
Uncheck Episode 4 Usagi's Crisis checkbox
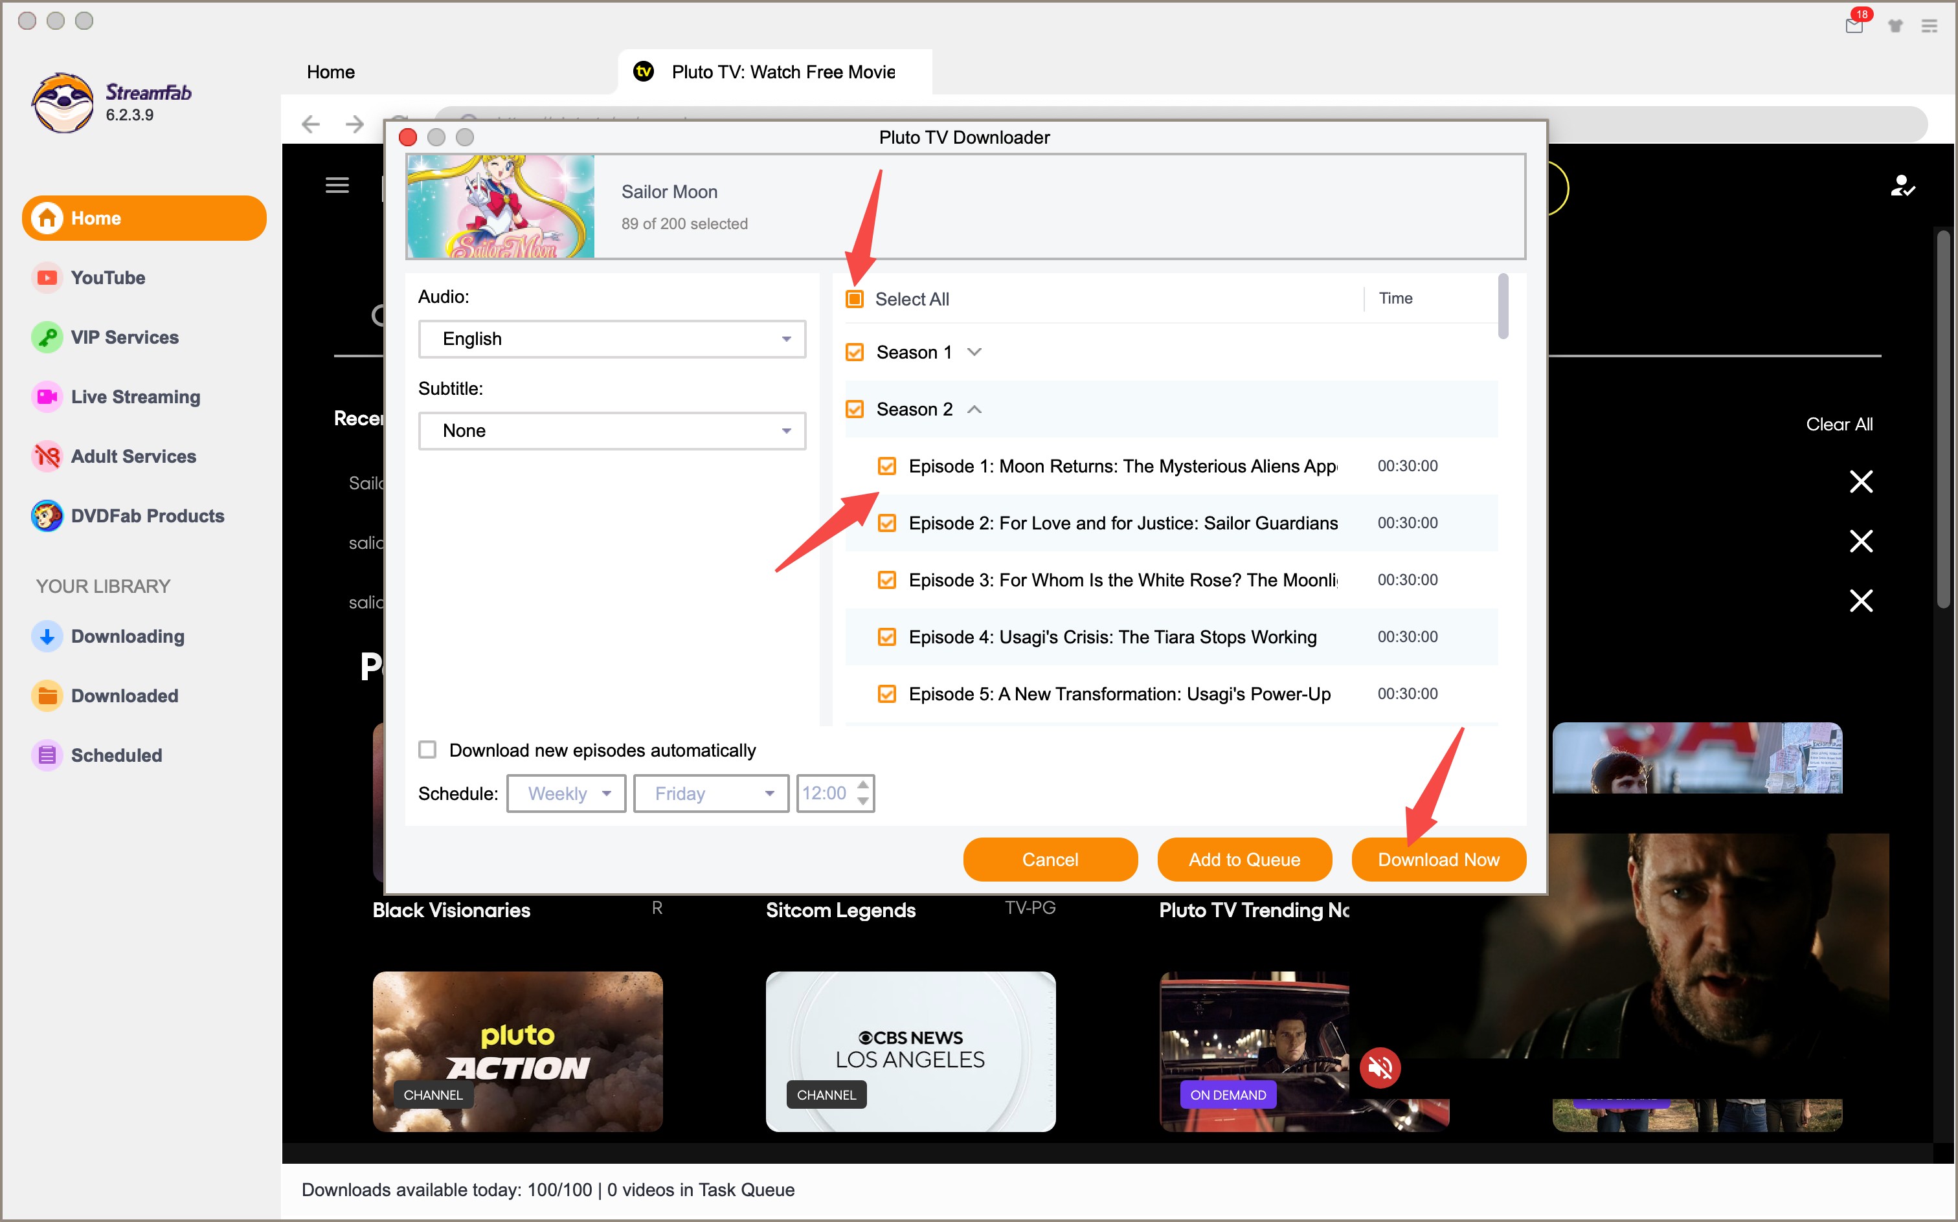[887, 637]
